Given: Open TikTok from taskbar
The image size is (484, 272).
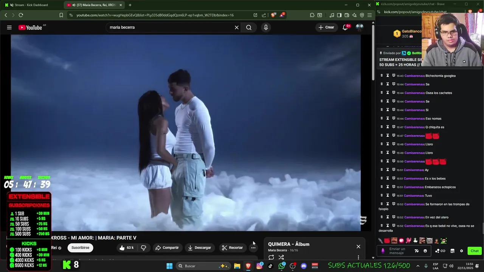Looking at the screenshot, I should [270, 266].
